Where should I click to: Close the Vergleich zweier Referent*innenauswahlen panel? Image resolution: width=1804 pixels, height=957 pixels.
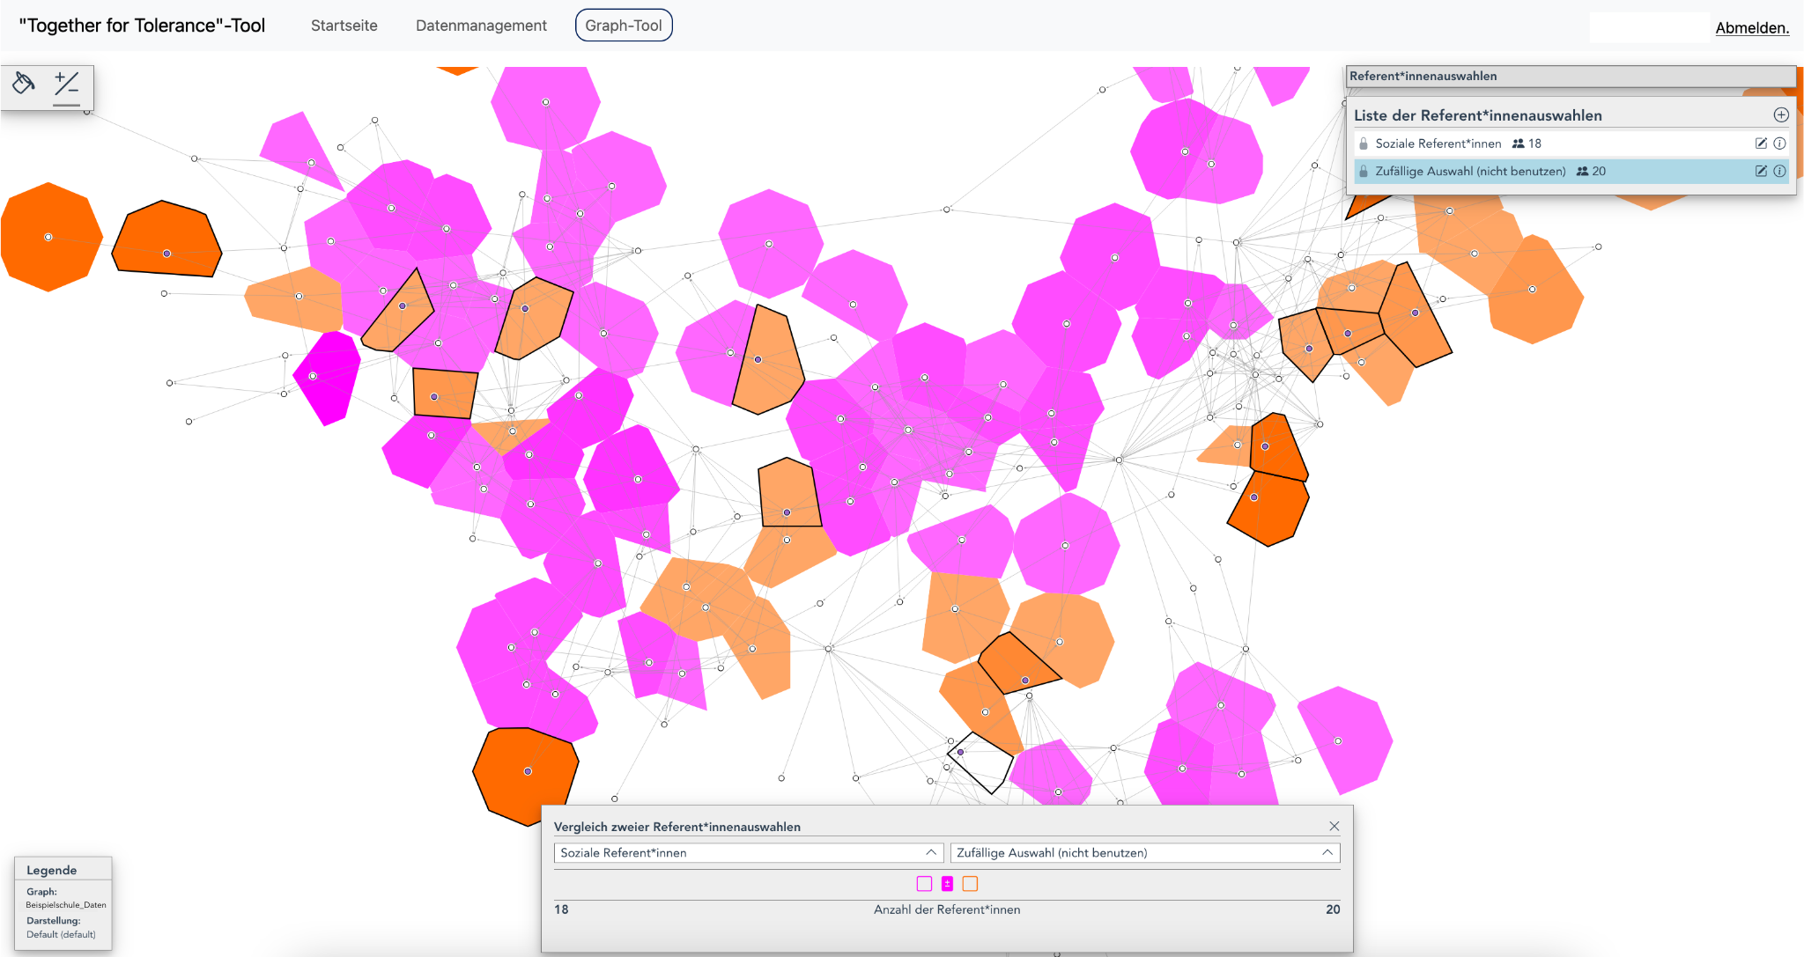pos(1334,826)
